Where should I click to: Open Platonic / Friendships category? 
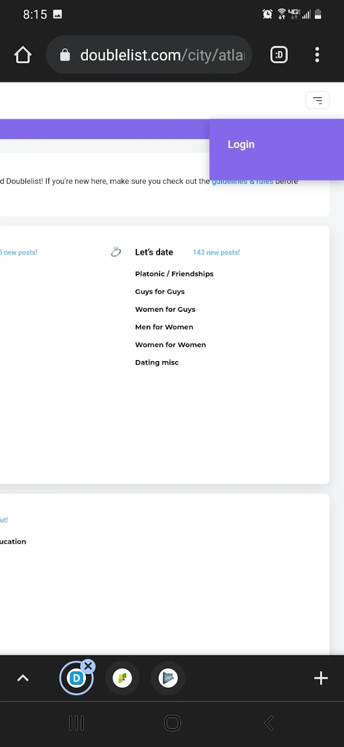[x=174, y=274]
